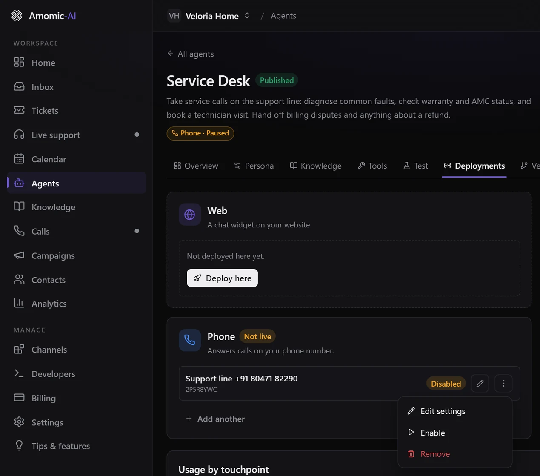This screenshot has width=540, height=476.
Task: Choose Remove from the context menu
Action: pos(455,454)
